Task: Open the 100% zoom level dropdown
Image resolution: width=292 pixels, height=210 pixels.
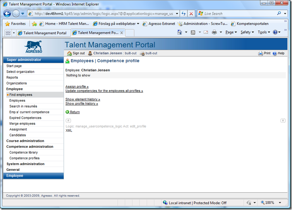Action: (x=280, y=203)
